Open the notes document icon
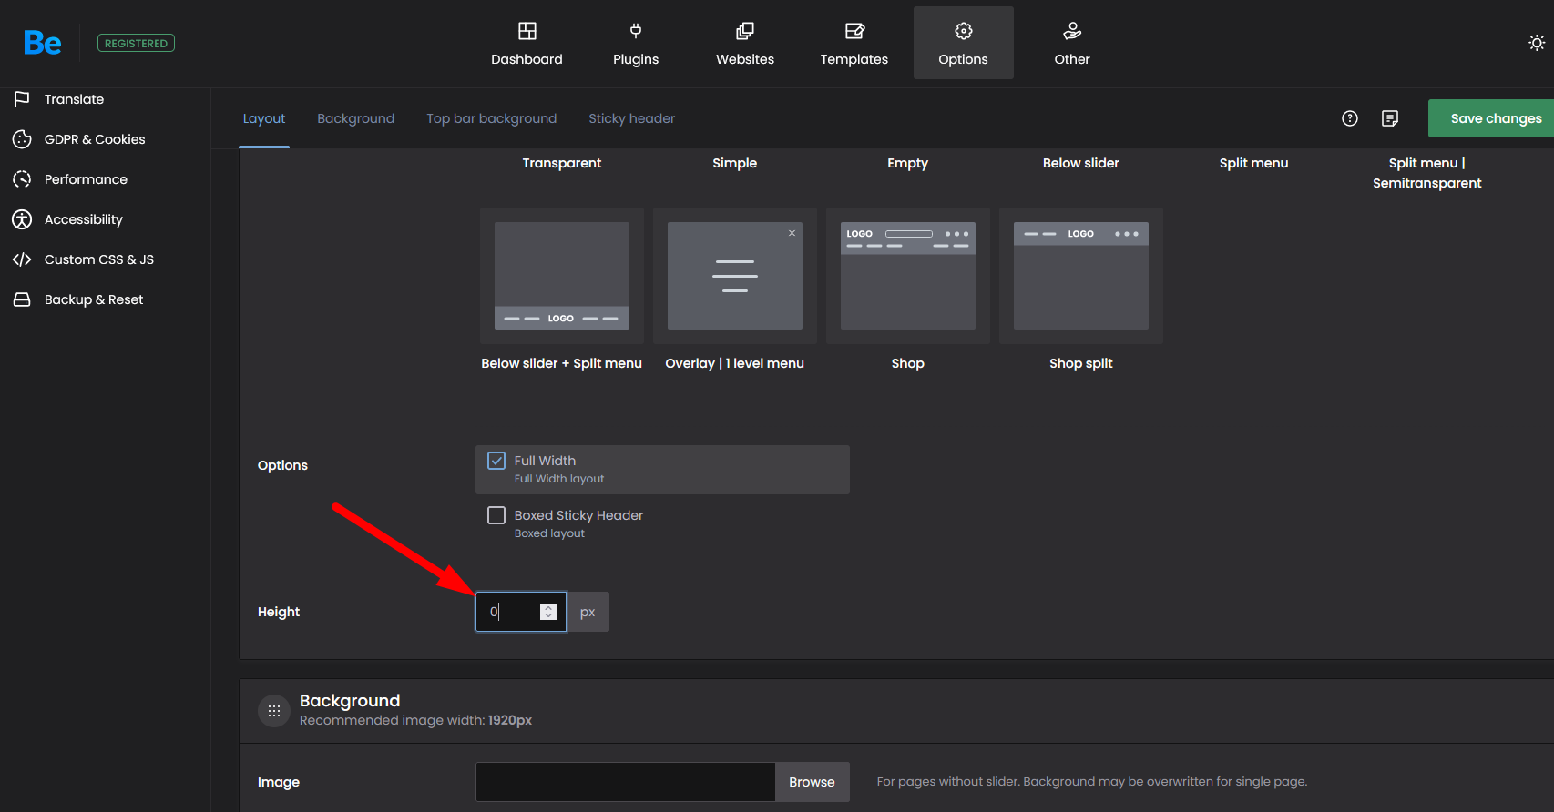 pos(1390,118)
